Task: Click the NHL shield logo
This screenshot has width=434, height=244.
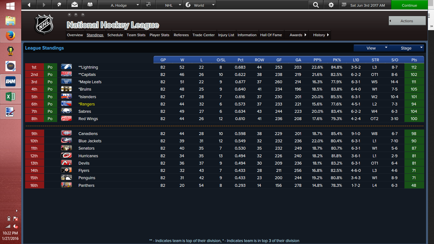Action: point(44,24)
